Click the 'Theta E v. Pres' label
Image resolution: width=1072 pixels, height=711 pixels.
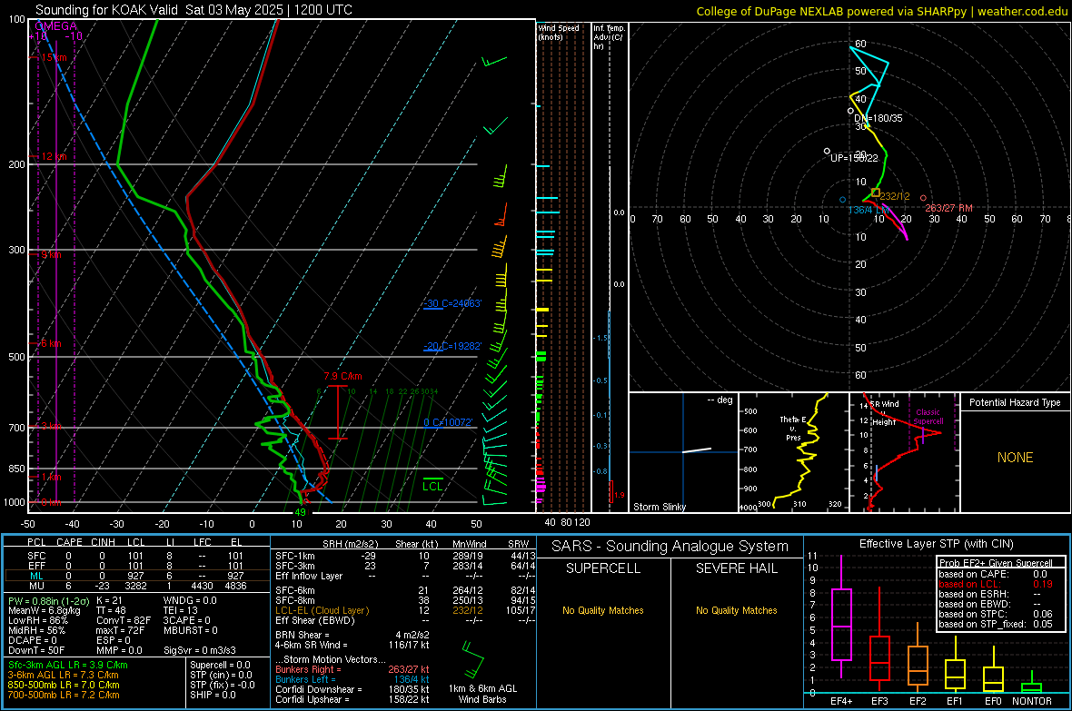[x=793, y=429]
